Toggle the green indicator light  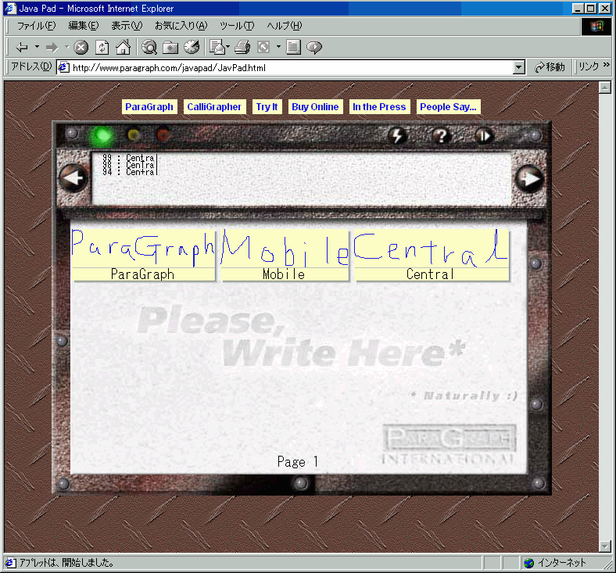pos(101,135)
